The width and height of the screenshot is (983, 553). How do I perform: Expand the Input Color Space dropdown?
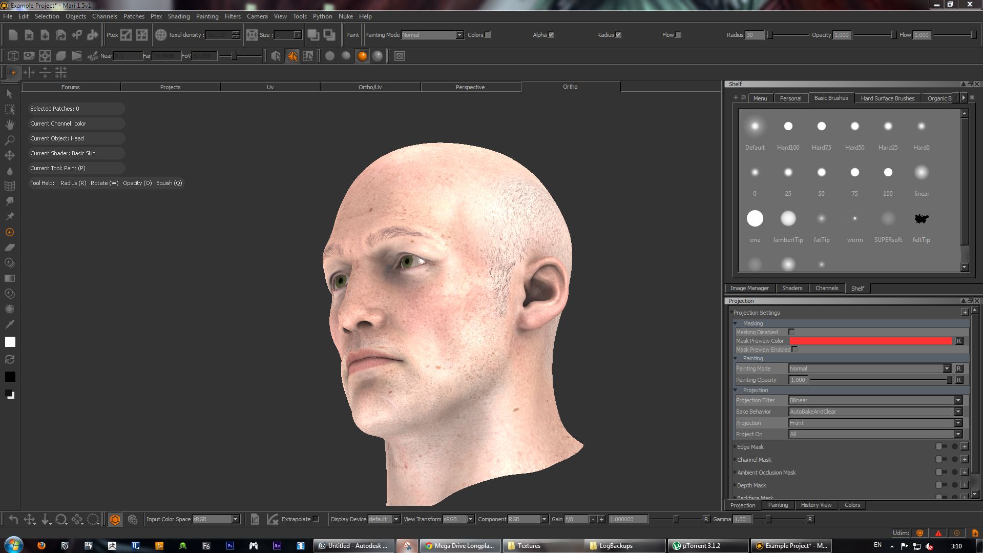pyautogui.click(x=216, y=519)
